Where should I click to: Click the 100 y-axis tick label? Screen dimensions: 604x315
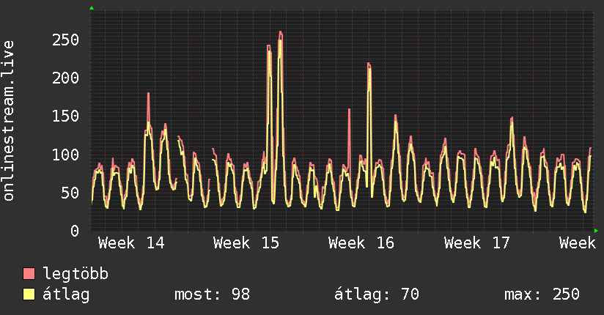(x=66, y=155)
